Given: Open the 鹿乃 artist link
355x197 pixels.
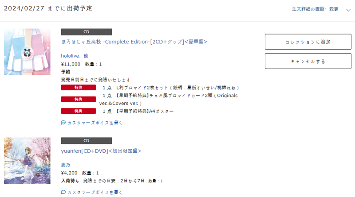Looking at the screenshot, I should tap(65, 165).
